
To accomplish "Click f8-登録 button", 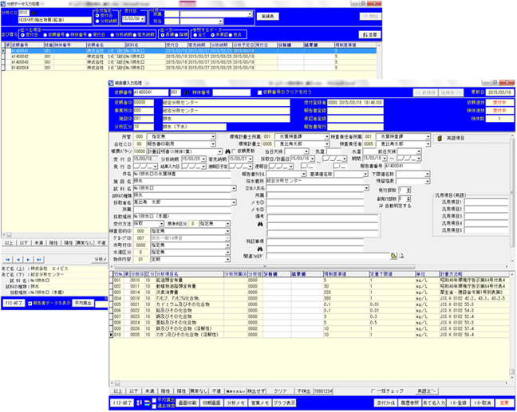I will pos(458,402).
